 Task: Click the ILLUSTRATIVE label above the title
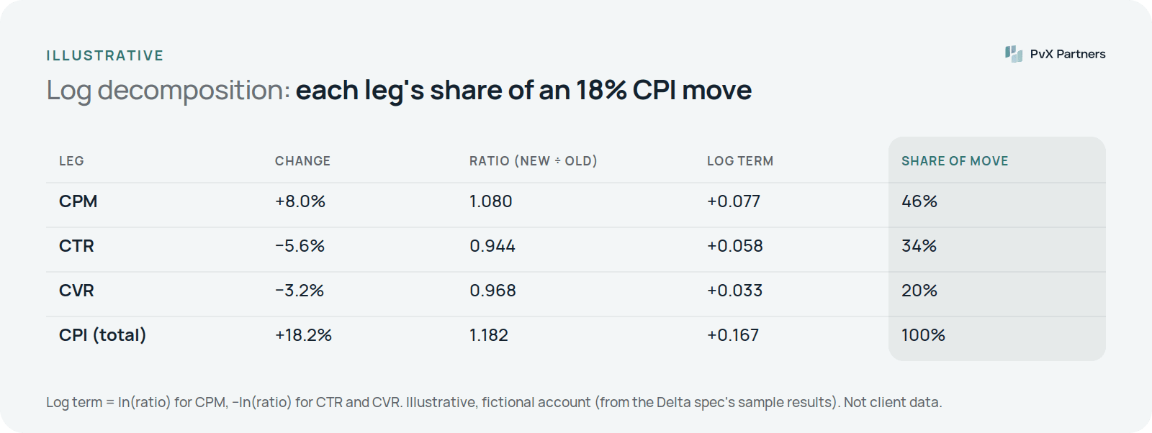[x=105, y=55]
